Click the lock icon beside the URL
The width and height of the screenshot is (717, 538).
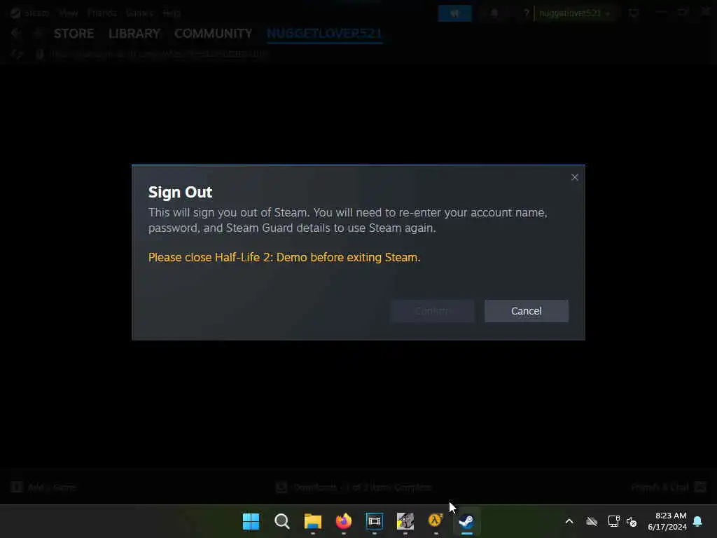click(x=40, y=54)
